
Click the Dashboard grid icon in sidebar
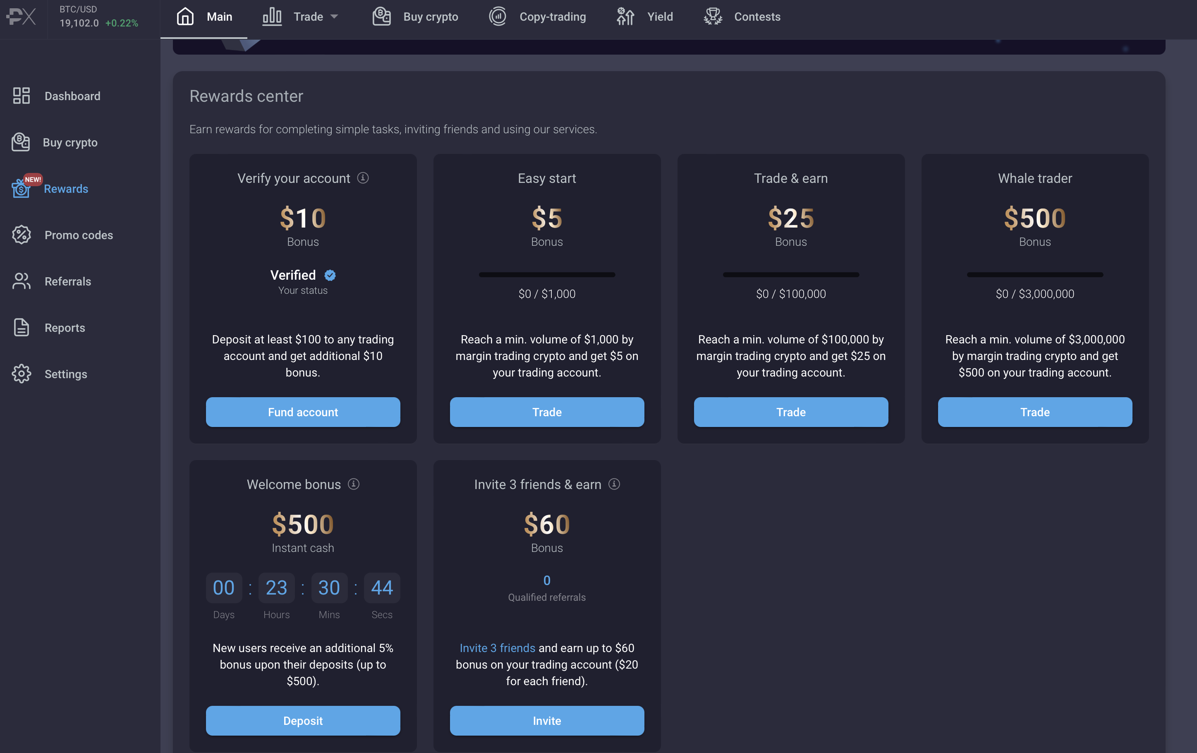click(22, 96)
